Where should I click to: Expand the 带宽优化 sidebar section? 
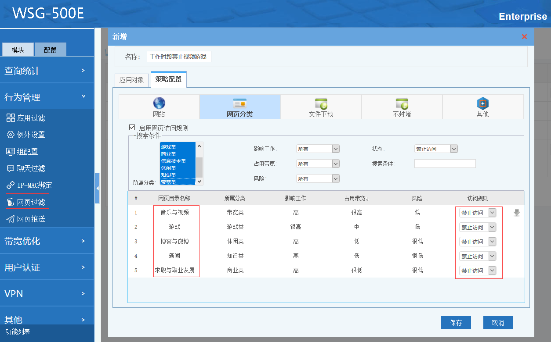47,241
